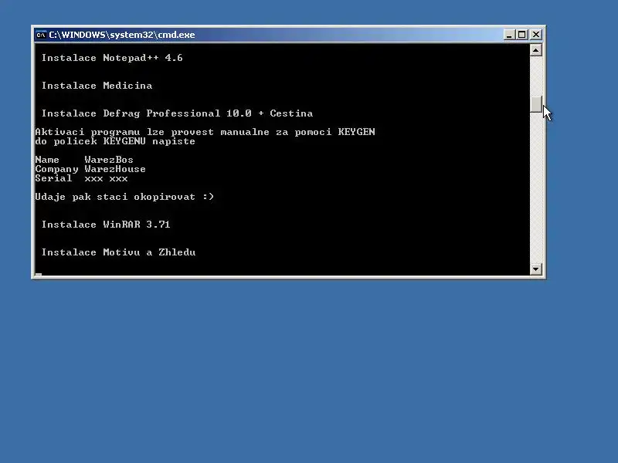Close the cmd.exe window

pyautogui.click(x=536, y=35)
